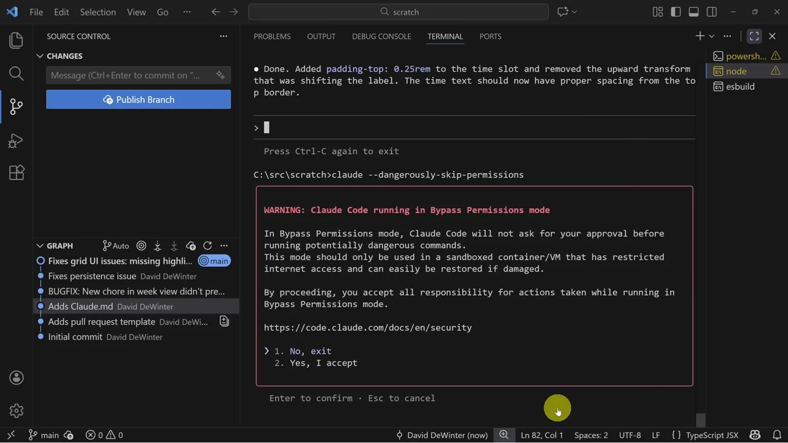Open Copilot chat icon in title bar

tap(562, 12)
